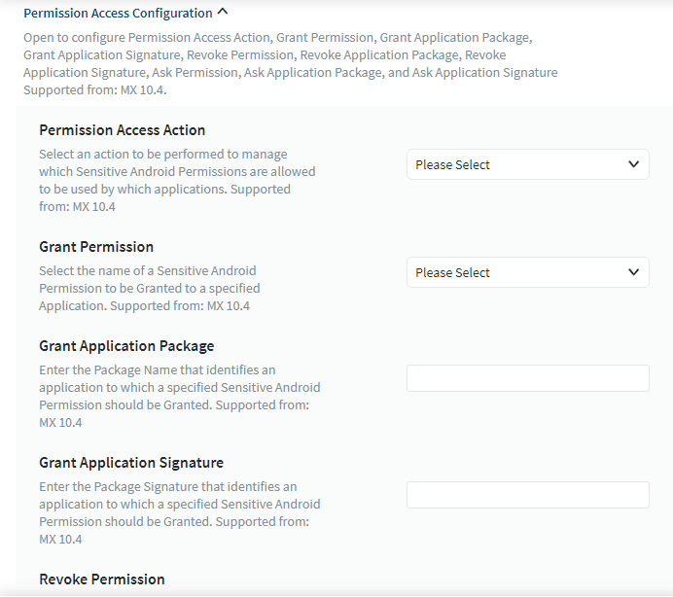Click 'Please Select' text in Permission Access Action
Screen dimensions: 673x597
pos(452,164)
